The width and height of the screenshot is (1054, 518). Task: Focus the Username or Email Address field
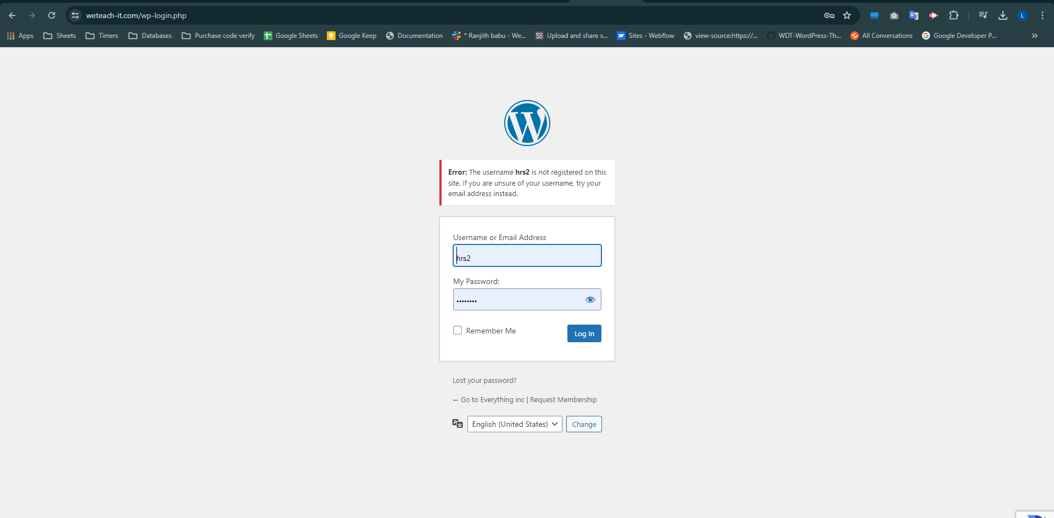[527, 255]
